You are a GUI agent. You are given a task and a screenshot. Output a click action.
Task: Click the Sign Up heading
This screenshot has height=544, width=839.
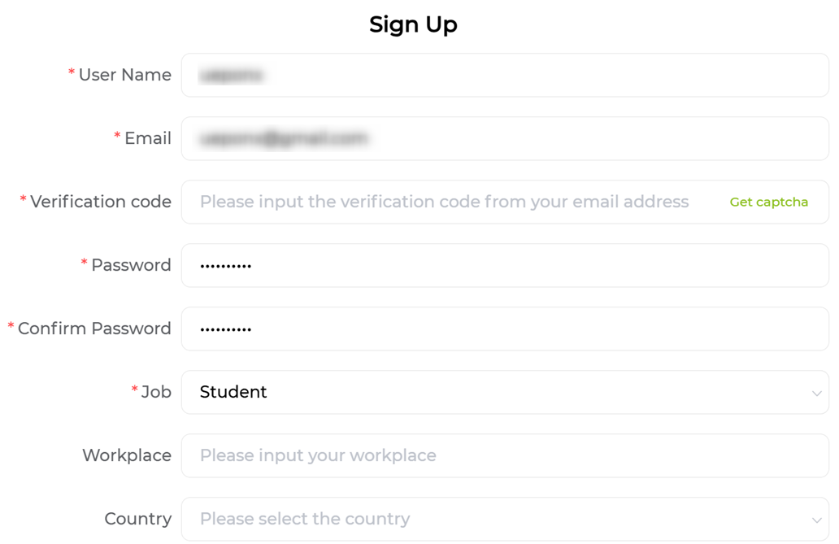point(413,24)
